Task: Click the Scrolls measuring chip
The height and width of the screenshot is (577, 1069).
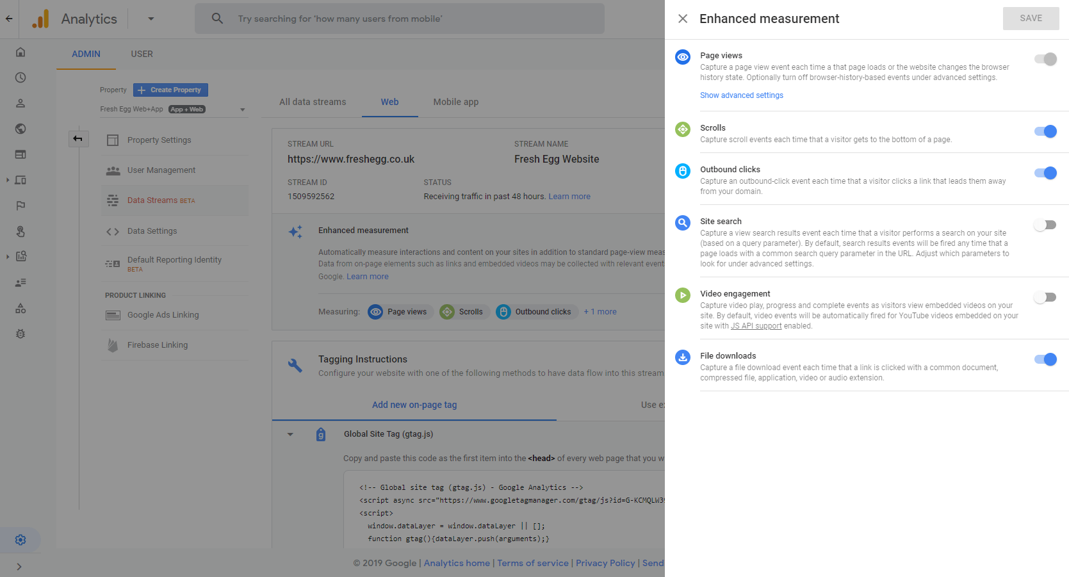Action: pos(464,312)
